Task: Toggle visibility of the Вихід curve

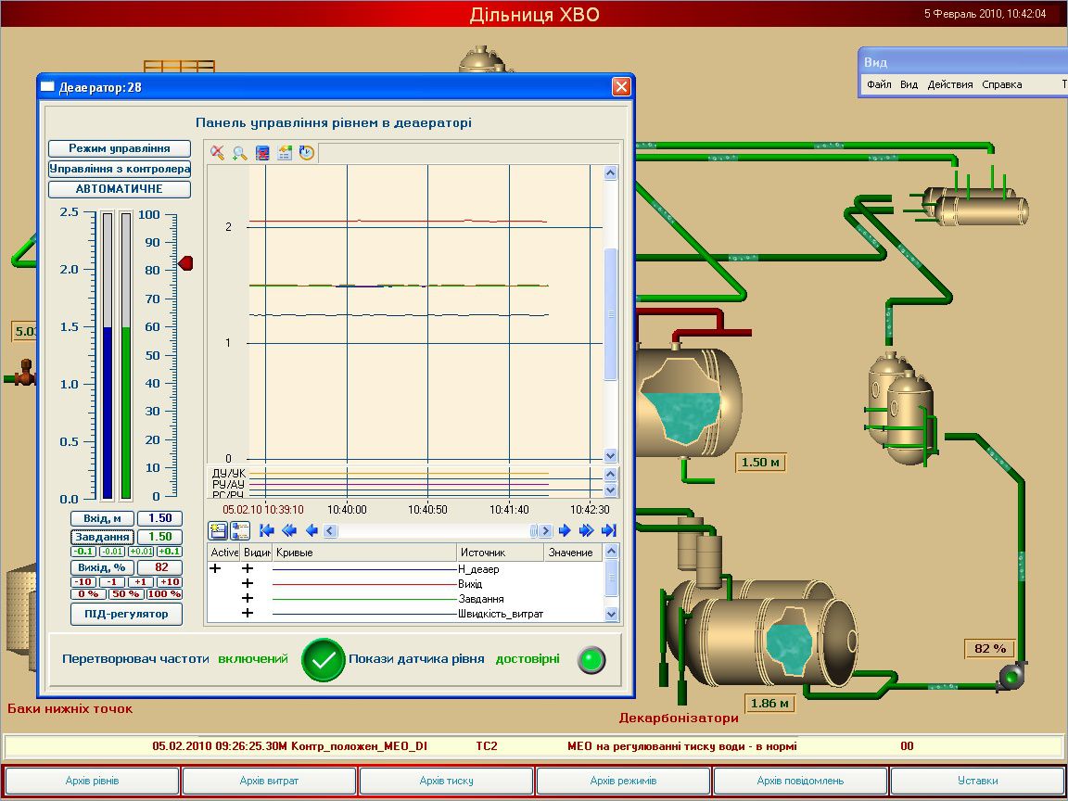Action: pyautogui.click(x=248, y=583)
